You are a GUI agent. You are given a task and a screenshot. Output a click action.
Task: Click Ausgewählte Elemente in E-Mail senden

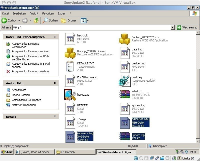31,65
